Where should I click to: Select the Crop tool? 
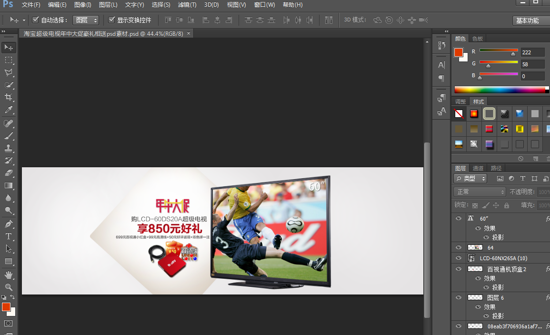(9, 97)
